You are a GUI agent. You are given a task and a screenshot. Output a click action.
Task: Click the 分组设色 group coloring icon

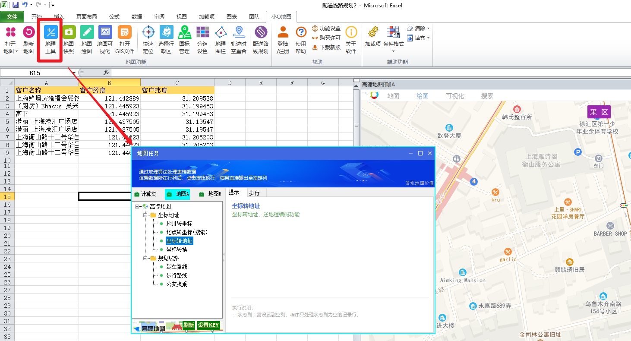click(202, 32)
